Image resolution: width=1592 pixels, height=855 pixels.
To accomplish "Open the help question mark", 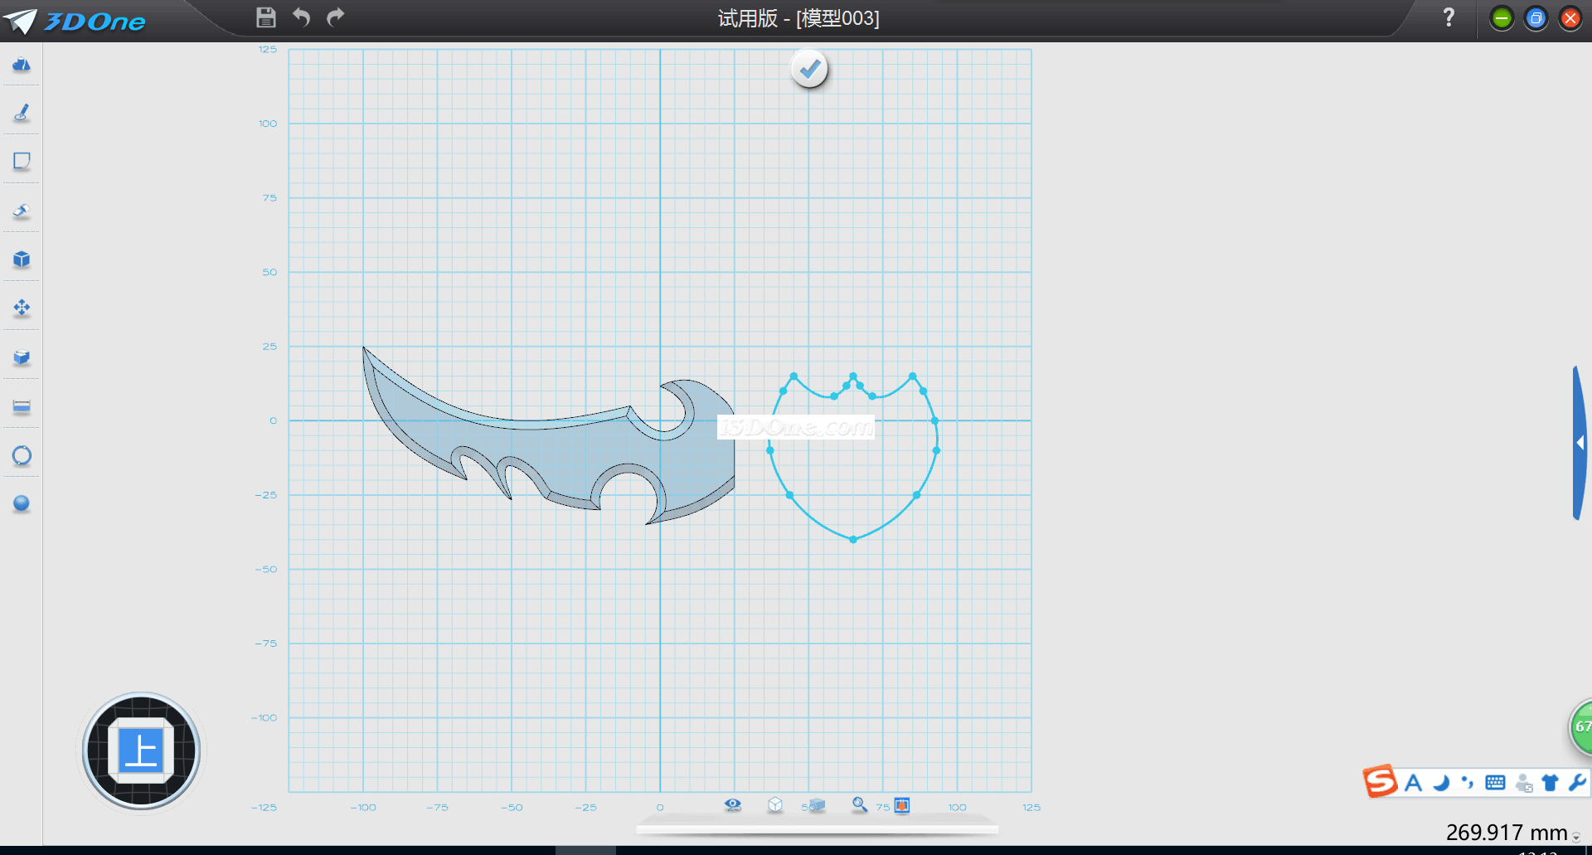I will tap(1449, 17).
